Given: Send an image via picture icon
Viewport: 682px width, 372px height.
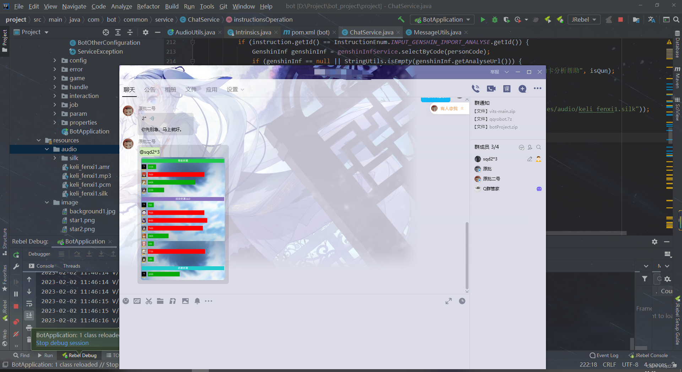Looking at the screenshot, I should coord(185,301).
